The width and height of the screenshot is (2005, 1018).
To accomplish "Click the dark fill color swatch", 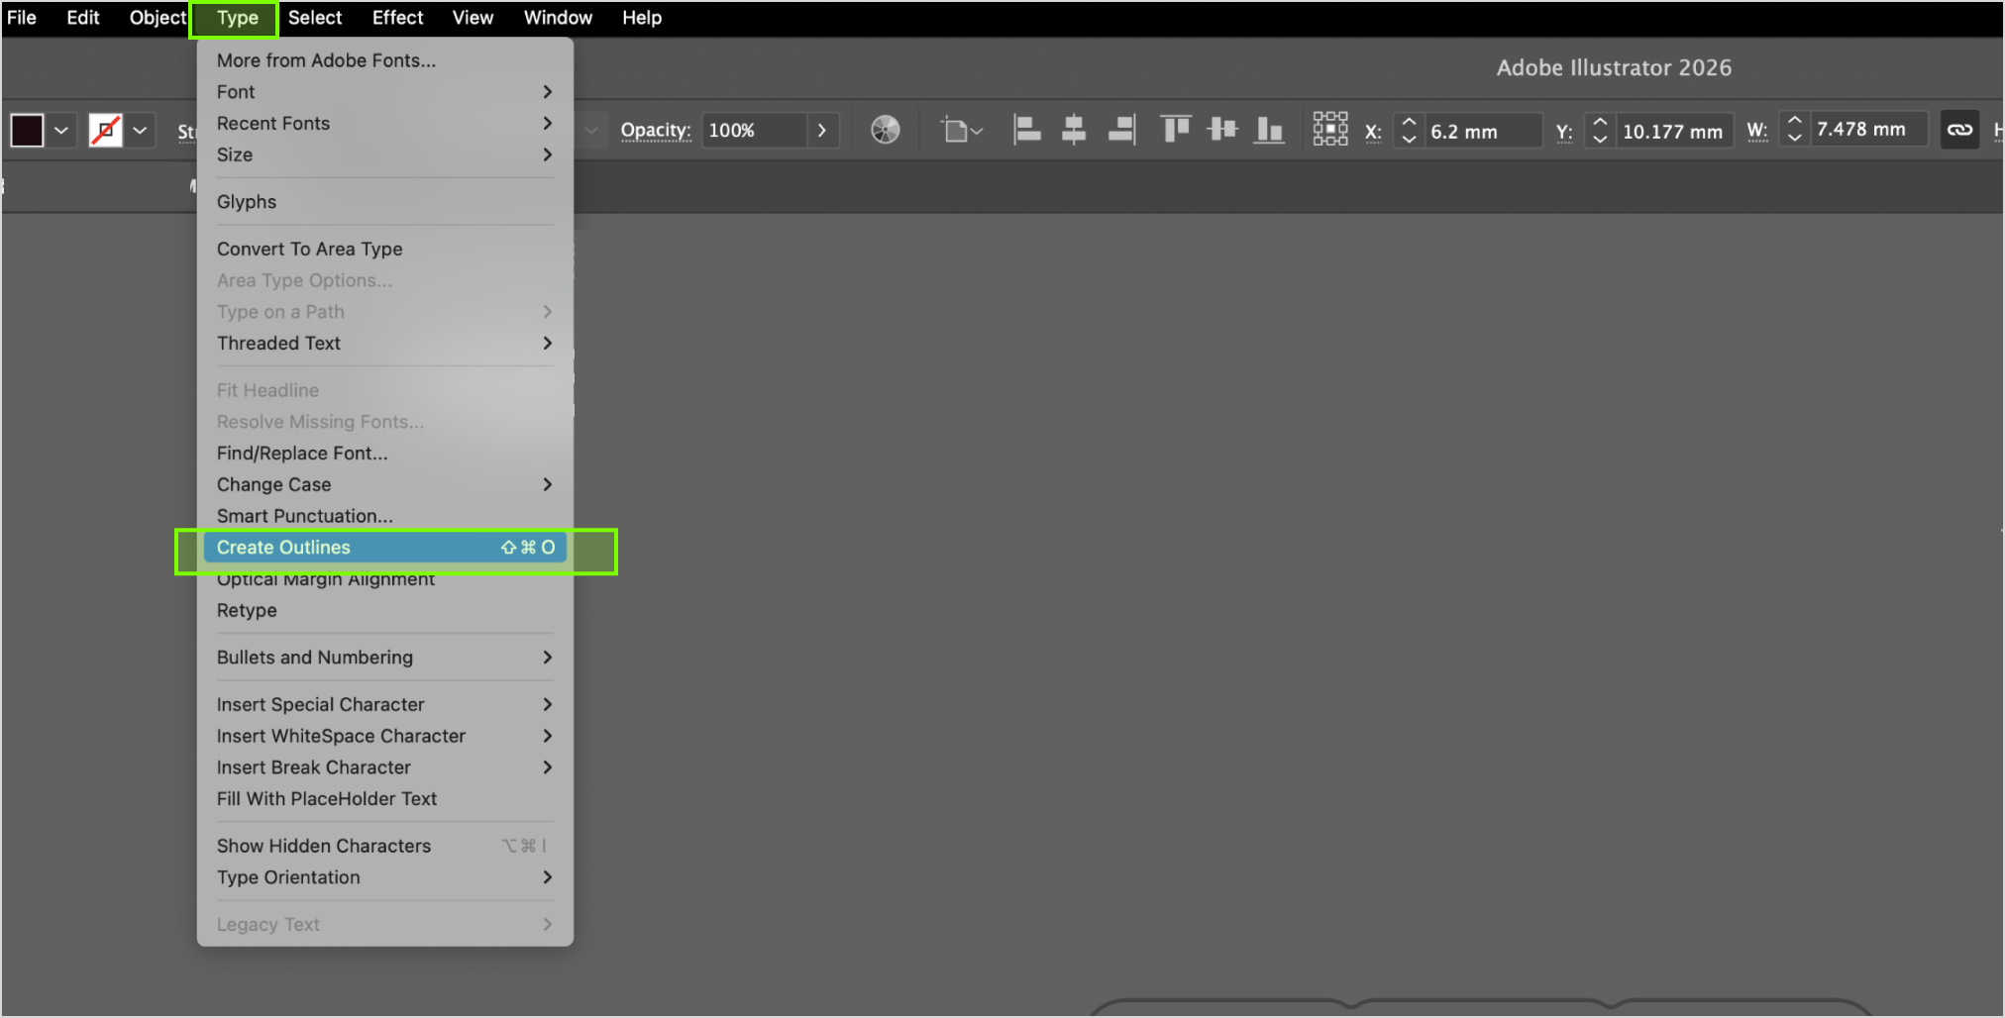I will (27, 131).
